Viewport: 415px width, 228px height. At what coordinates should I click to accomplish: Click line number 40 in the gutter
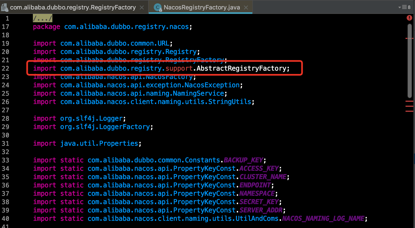(6, 219)
